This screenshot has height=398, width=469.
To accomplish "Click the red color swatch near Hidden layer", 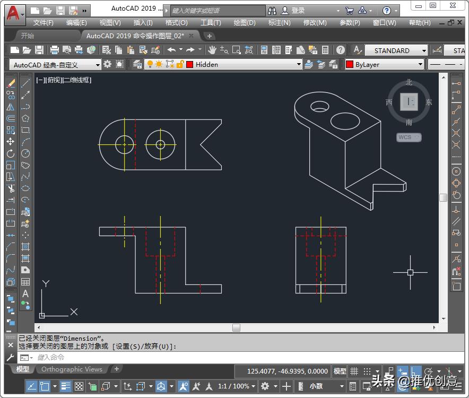I will (x=189, y=64).
